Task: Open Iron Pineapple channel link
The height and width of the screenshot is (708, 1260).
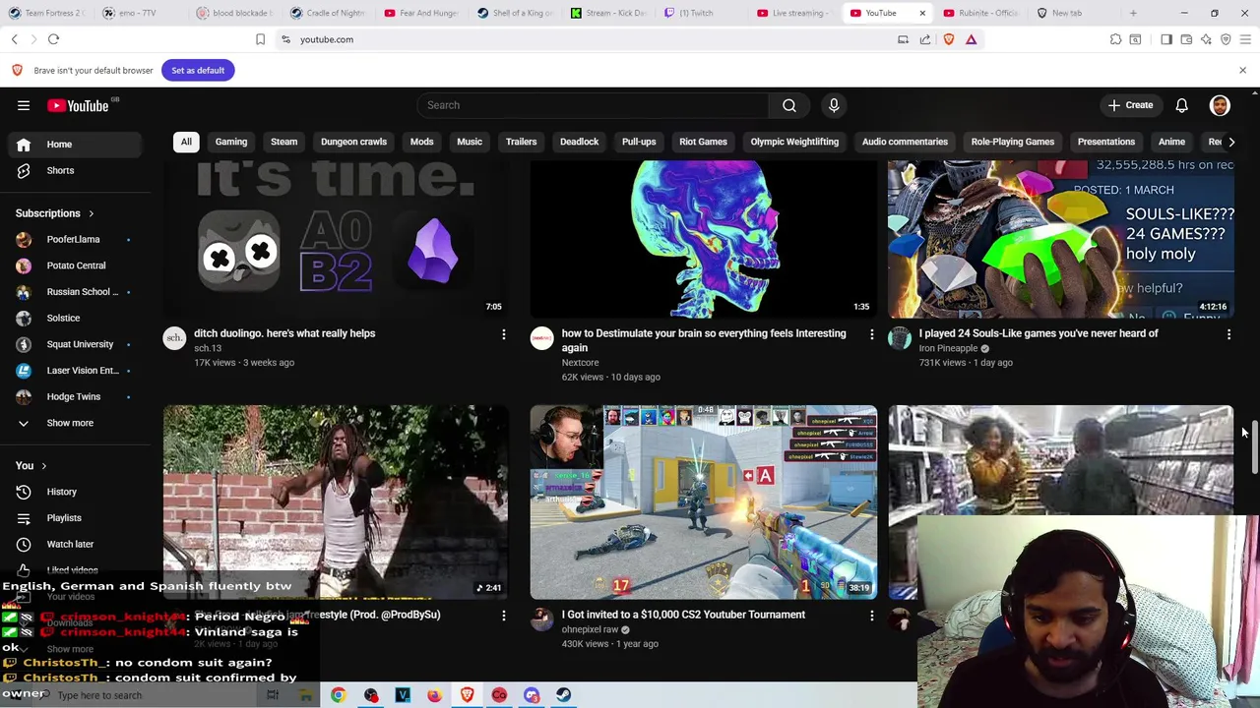Action: tap(948, 348)
